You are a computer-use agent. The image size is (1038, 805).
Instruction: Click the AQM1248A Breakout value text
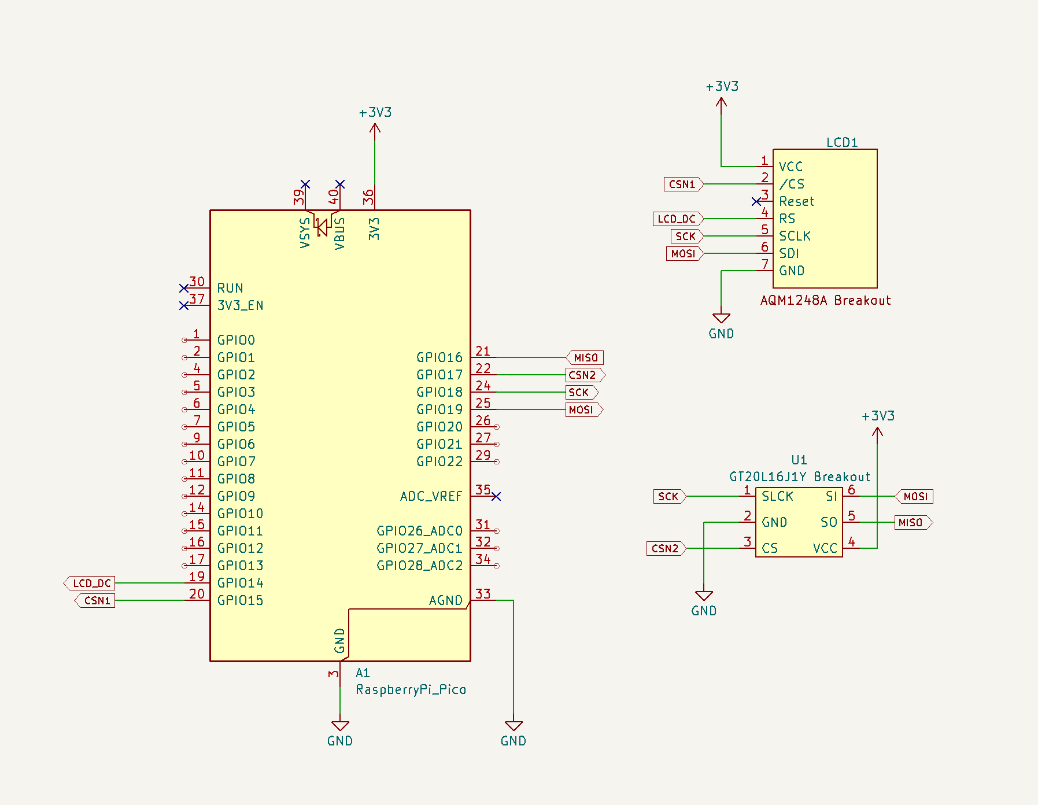(x=825, y=300)
